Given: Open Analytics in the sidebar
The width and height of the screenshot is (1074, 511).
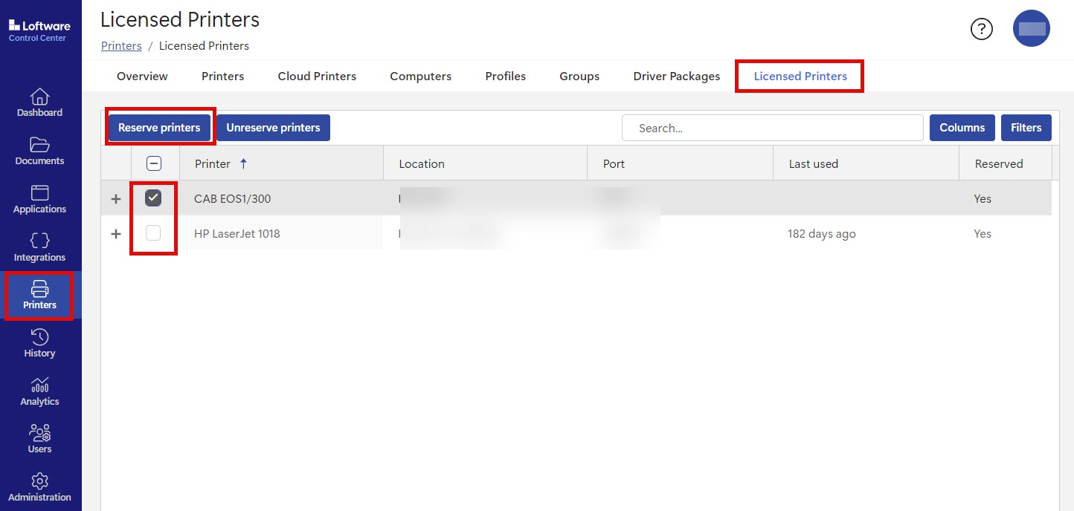Looking at the screenshot, I should 39,392.
